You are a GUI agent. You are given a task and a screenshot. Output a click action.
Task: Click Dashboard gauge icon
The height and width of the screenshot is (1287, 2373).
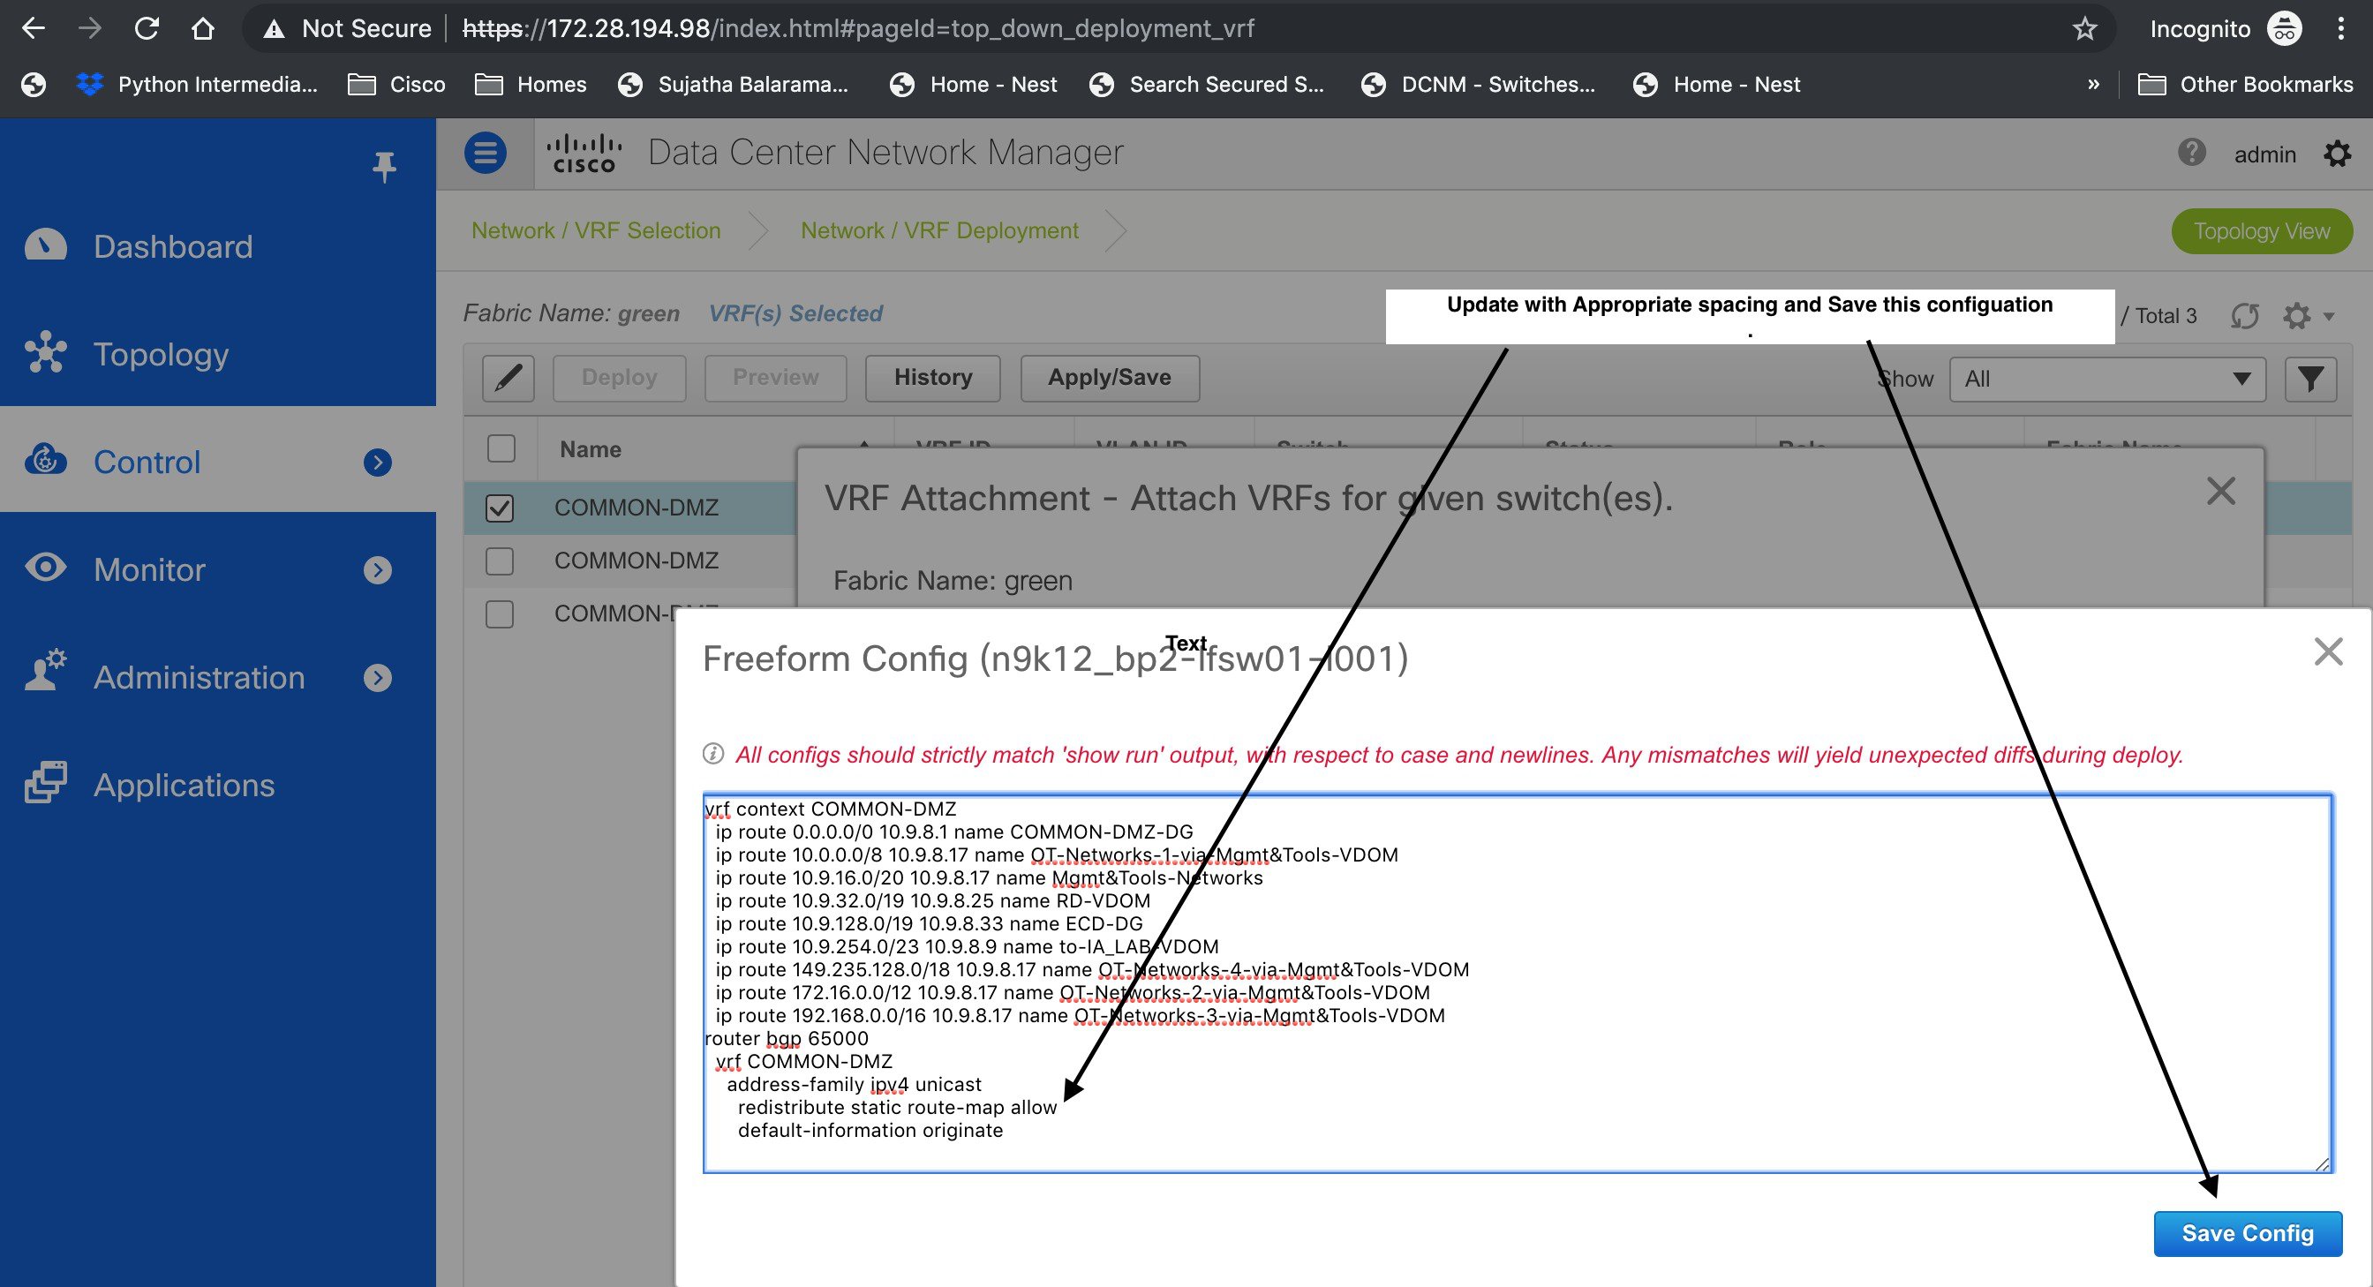point(45,245)
